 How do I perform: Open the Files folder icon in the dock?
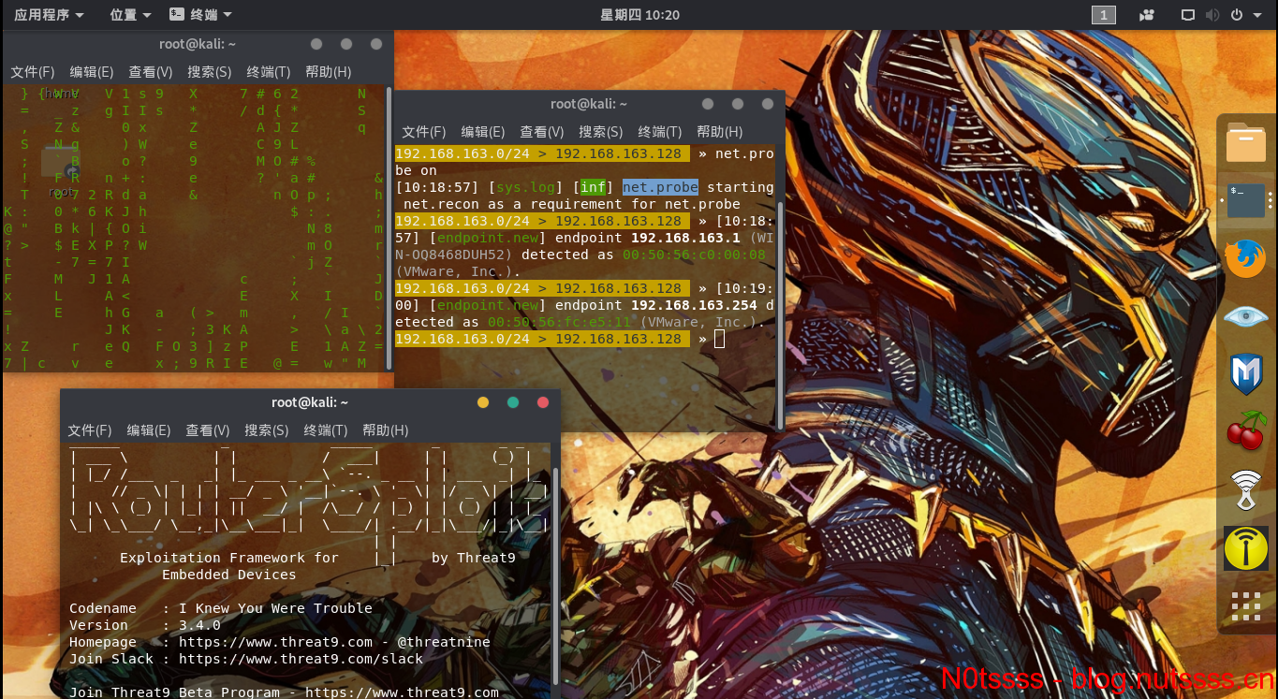(x=1246, y=144)
